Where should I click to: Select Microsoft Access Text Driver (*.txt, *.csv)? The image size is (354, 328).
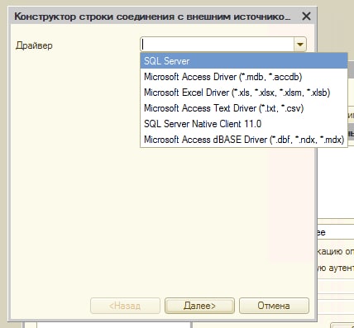244,108
